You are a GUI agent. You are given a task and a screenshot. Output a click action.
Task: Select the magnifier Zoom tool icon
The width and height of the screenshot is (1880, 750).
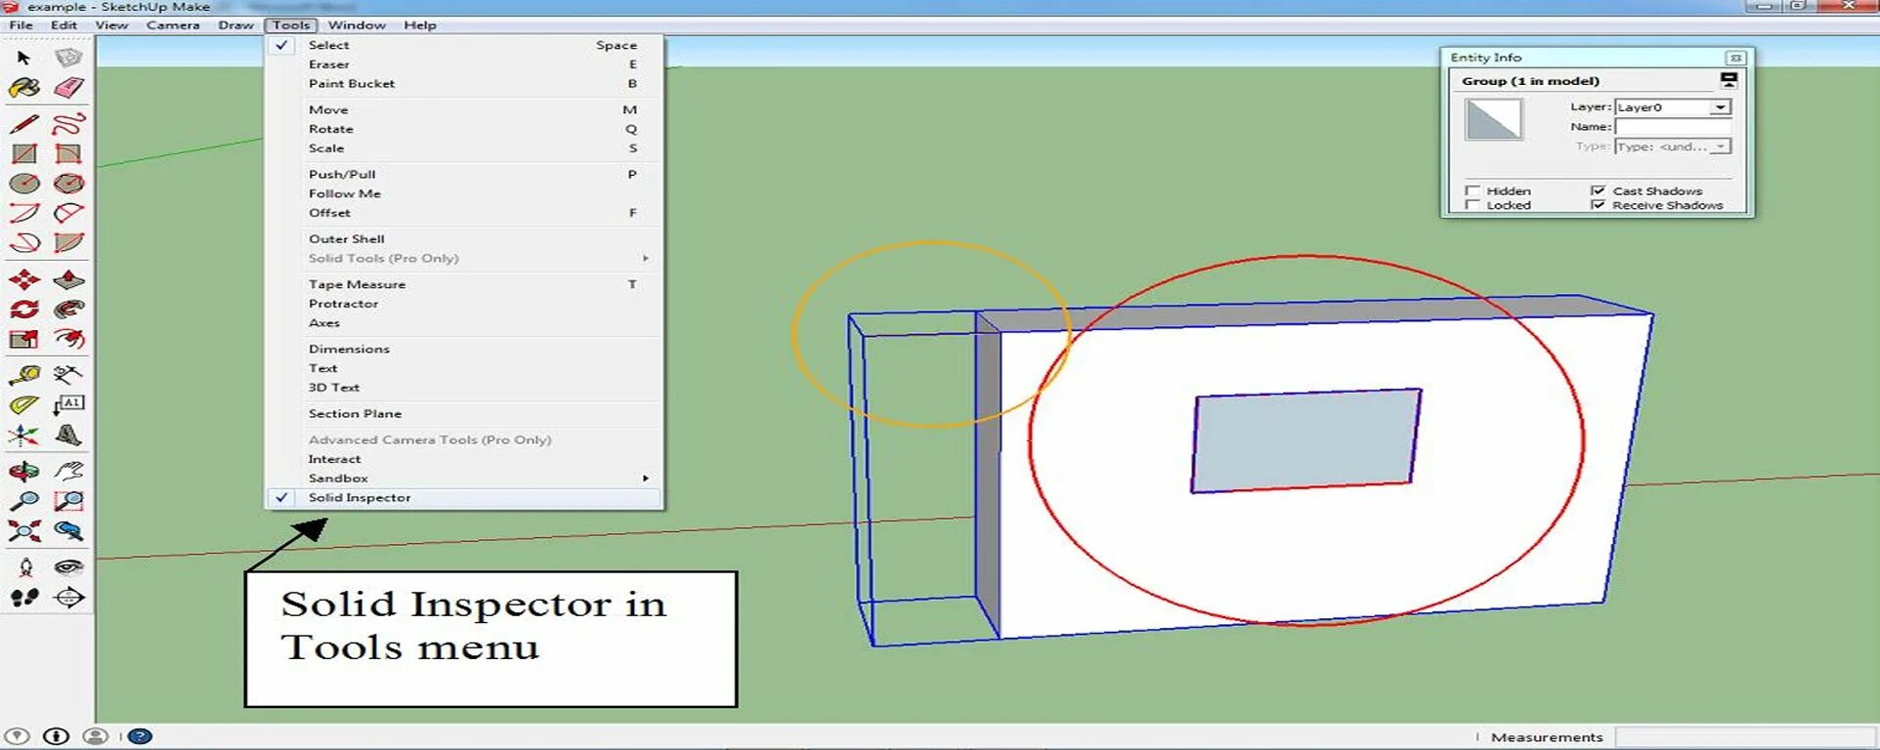24,501
